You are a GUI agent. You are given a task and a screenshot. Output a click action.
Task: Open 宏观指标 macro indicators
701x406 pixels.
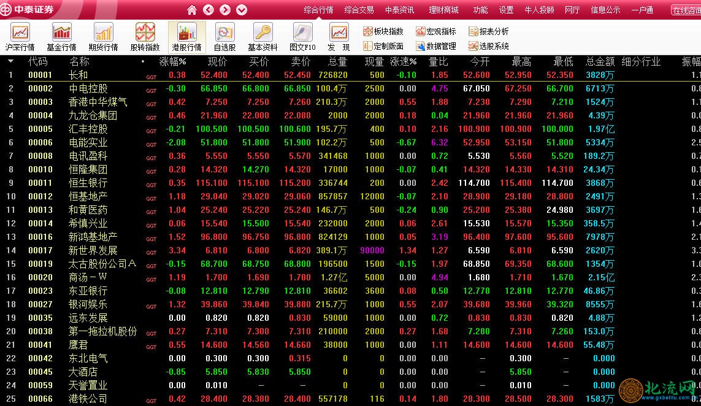[436, 31]
